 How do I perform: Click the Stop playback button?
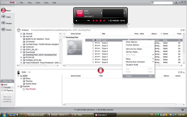(x=93, y=21)
